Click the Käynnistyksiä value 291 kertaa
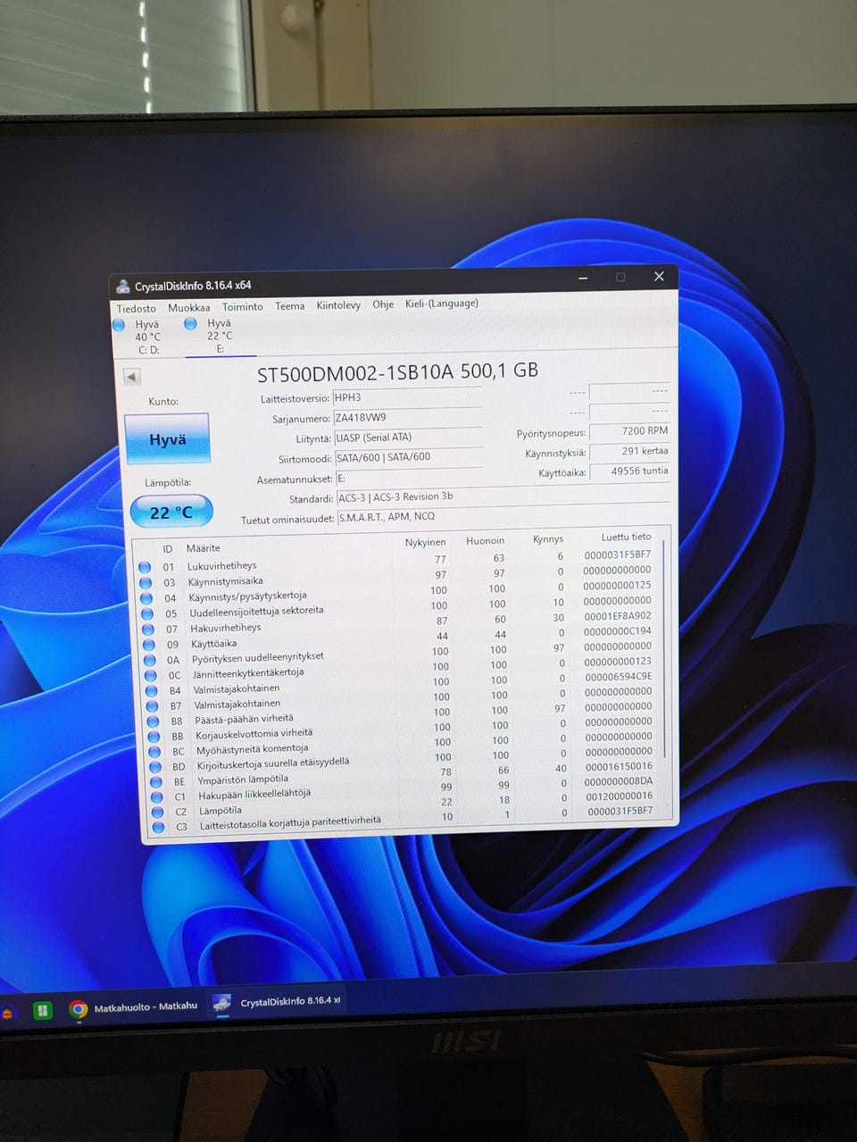Viewport: 857px width, 1142px height. 630,451
